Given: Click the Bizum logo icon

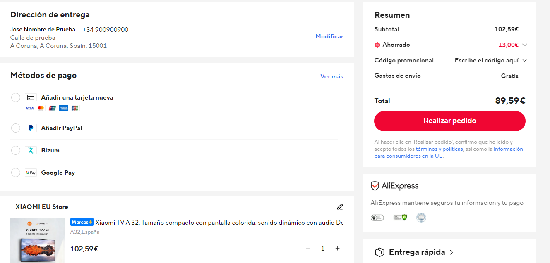Looking at the screenshot, I should click(31, 150).
